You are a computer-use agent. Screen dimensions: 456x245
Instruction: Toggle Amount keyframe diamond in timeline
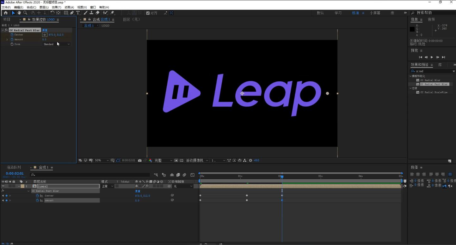(6, 201)
